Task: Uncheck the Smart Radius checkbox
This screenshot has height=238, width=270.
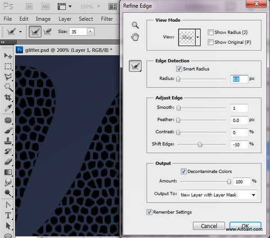Action: click(179, 69)
